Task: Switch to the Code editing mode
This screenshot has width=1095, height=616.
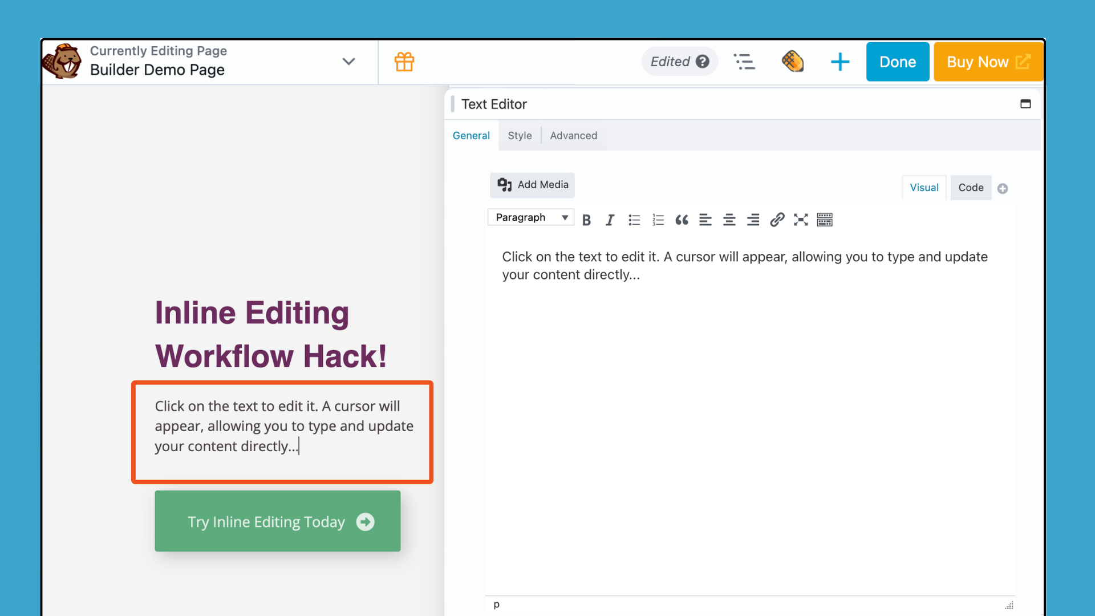Action: 971,188
